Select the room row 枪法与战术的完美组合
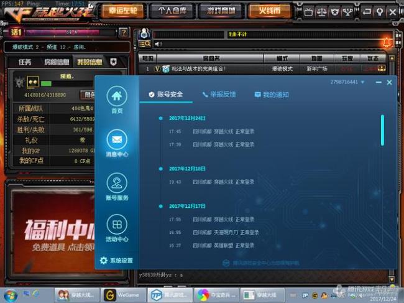This screenshot has height=303, width=404. pos(263,68)
